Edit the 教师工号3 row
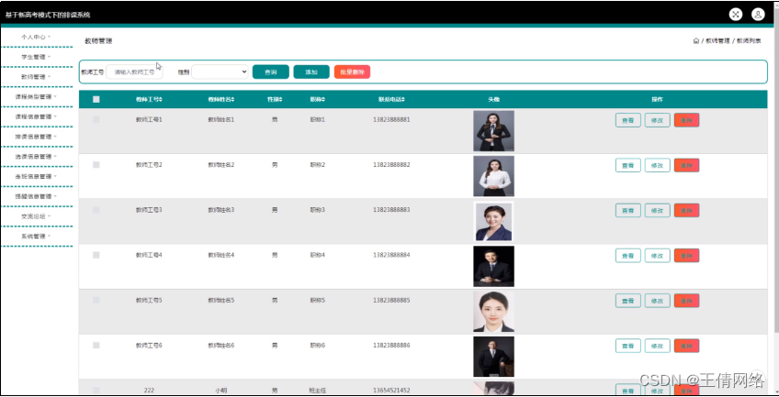The height and width of the screenshot is (397, 779). point(658,210)
